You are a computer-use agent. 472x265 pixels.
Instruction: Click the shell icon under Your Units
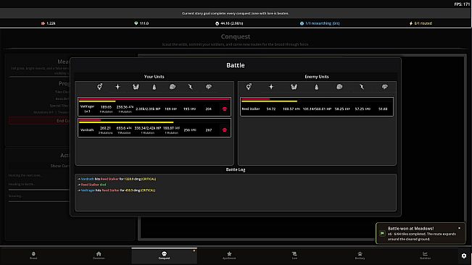(172, 87)
